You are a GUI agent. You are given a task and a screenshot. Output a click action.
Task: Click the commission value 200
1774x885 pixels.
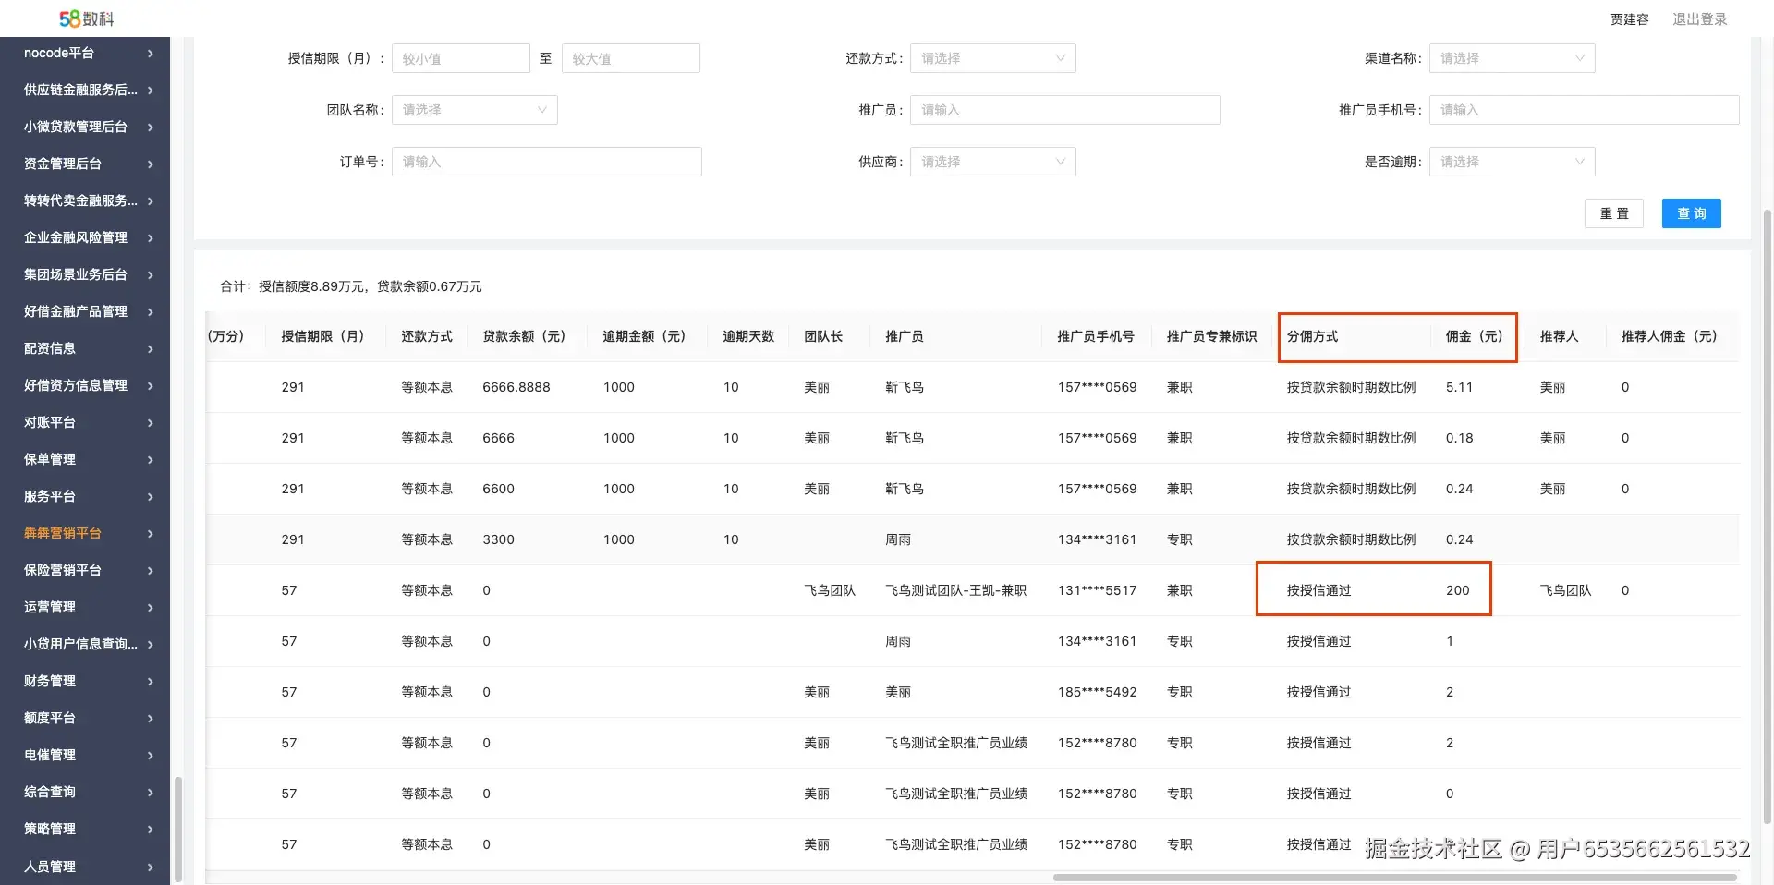click(x=1458, y=590)
